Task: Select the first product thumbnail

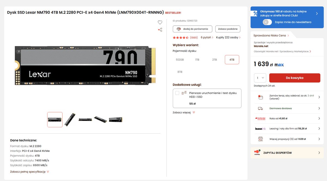Action: coord(55,119)
